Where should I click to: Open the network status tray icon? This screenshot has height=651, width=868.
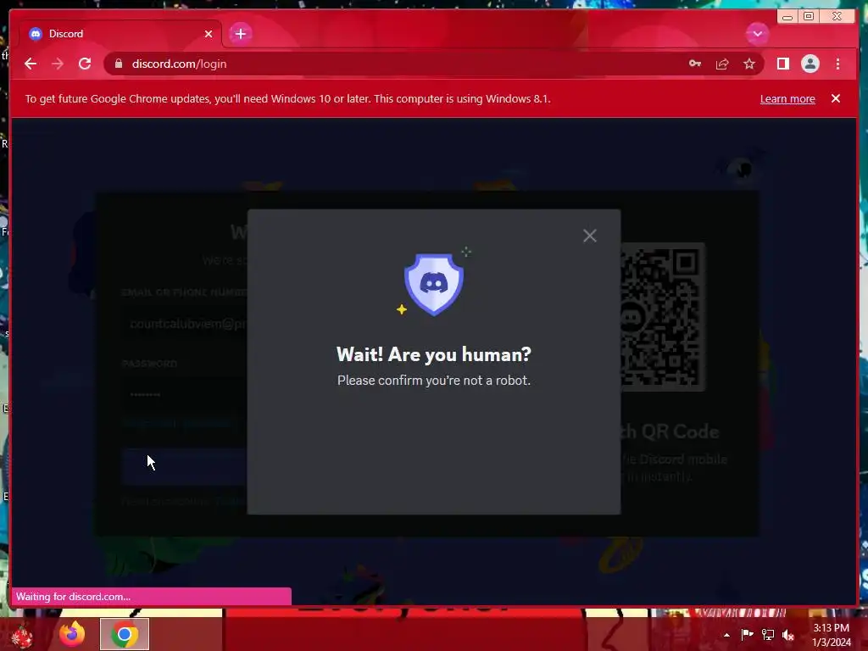click(768, 635)
